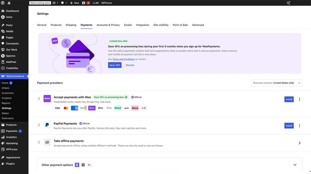Click the sparkle assistant icon at top right
This screenshot has height=174, width=311.
tap(289, 3)
